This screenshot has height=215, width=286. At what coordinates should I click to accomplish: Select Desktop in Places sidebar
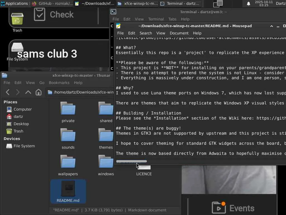[x=21, y=124]
